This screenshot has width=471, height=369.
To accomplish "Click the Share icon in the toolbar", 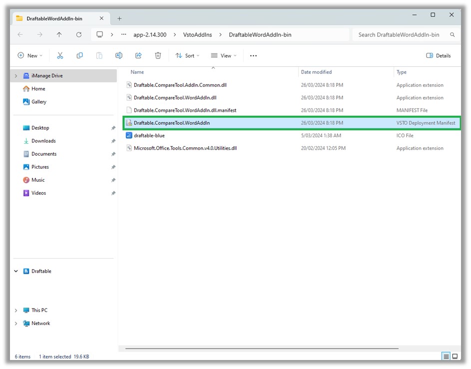I will pos(138,55).
